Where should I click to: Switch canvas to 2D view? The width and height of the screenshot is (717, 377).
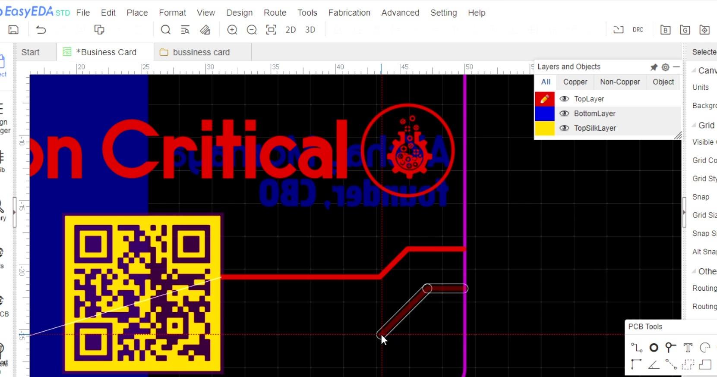coord(291,30)
